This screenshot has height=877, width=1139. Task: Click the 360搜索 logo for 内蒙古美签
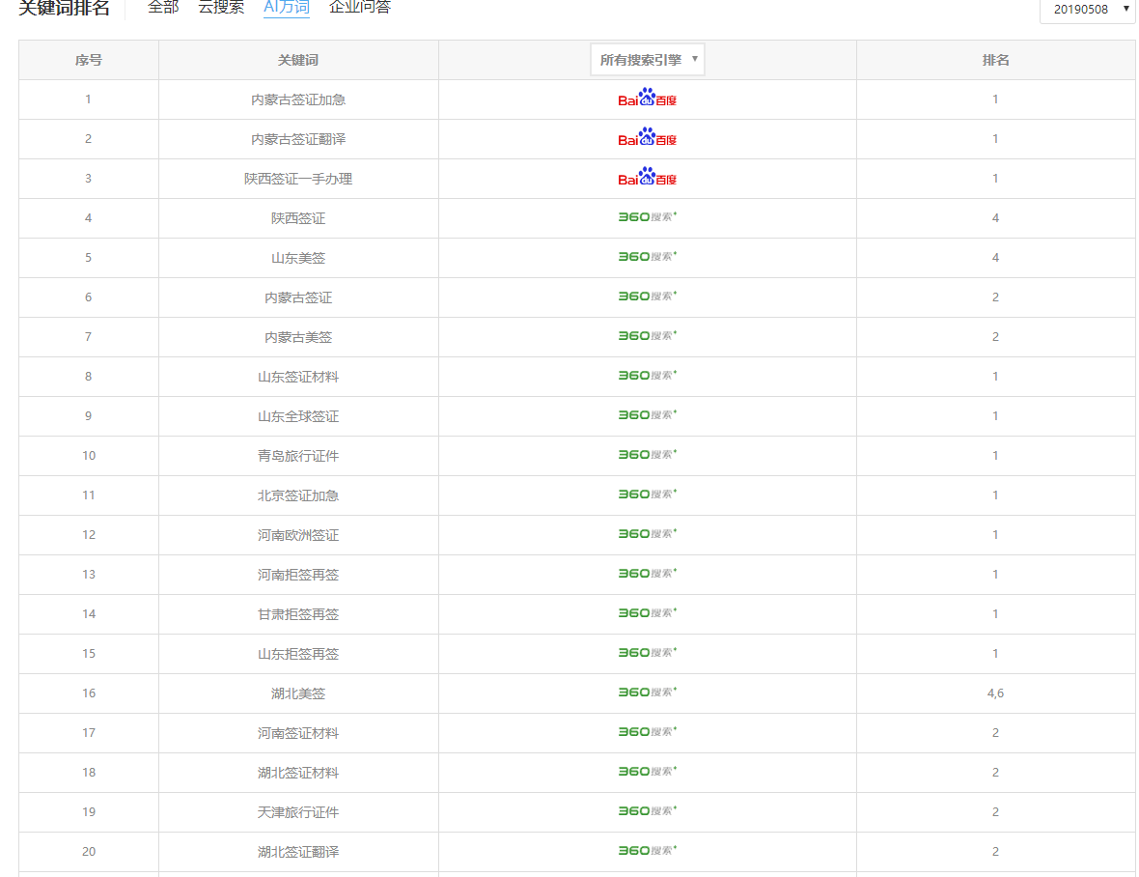648,336
